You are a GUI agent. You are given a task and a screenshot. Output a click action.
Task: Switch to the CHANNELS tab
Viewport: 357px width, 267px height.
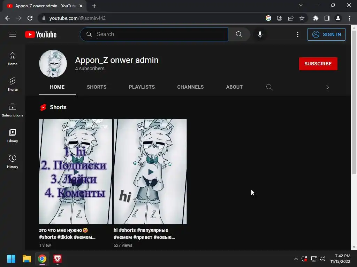click(190, 87)
